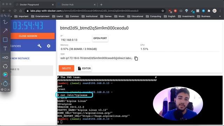
Task: Click the SSH command text field
Action: [96, 58]
